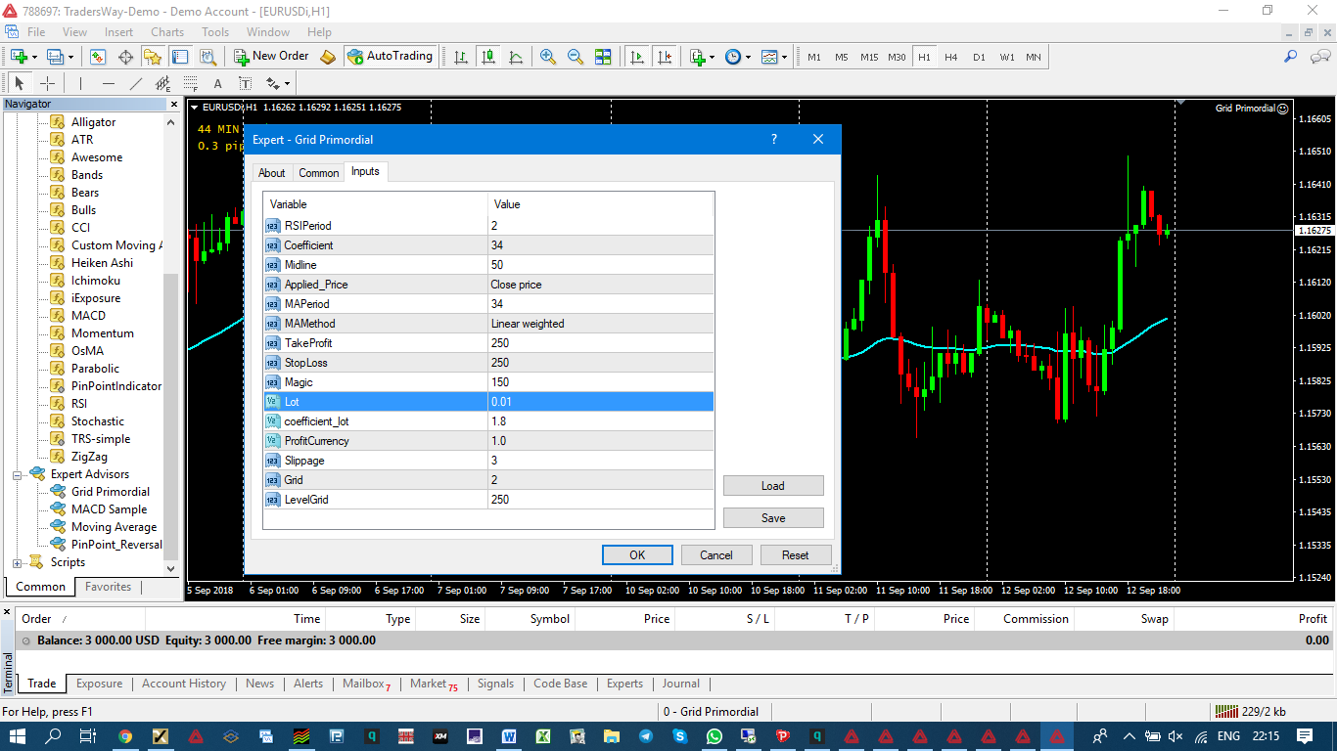Open the arrows objects dropdown
The width and height of the screenshot is (1337, 751).
pos(278,83)
